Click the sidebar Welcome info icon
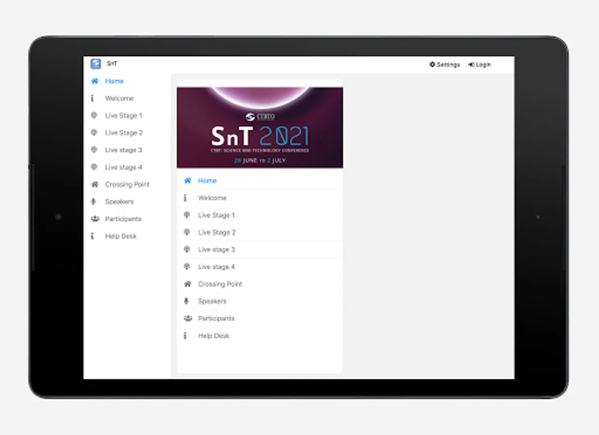Screen dimensions: 599x435 pos(92,99)
